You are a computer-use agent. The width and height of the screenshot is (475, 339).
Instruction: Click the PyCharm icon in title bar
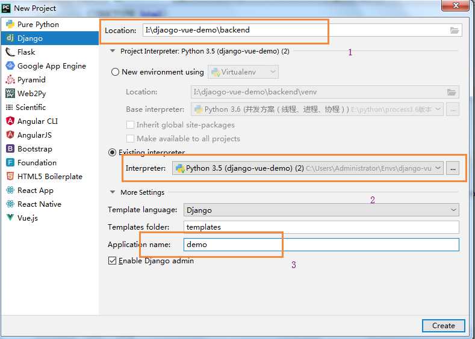click(6, 8)
